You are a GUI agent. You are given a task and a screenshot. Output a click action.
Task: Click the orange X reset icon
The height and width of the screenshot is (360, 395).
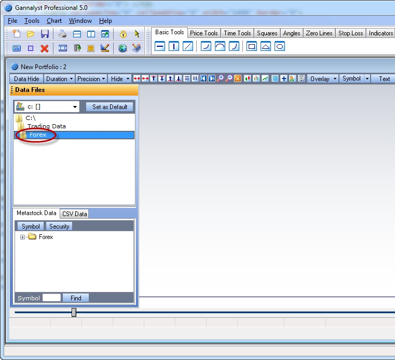(238, 78)
